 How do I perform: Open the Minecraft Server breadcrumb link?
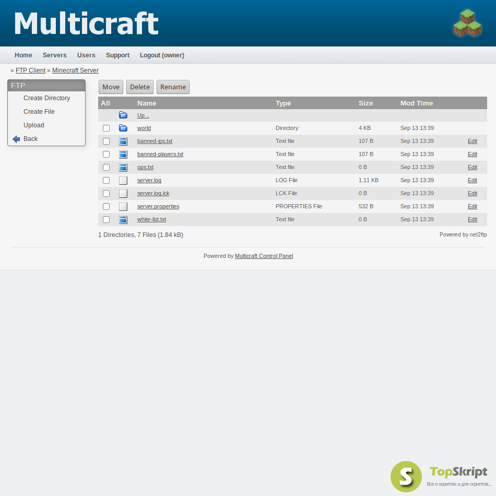pos(75,70)
